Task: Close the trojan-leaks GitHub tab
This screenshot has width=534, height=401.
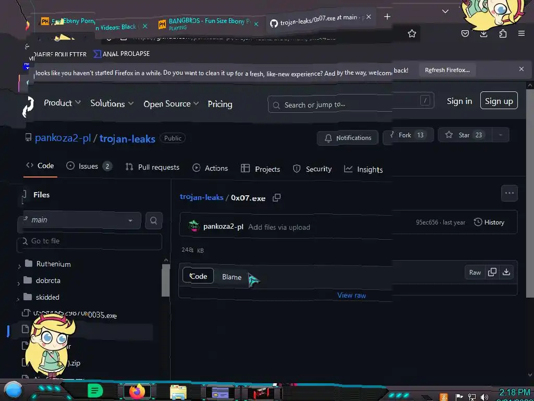Action: 369,17
